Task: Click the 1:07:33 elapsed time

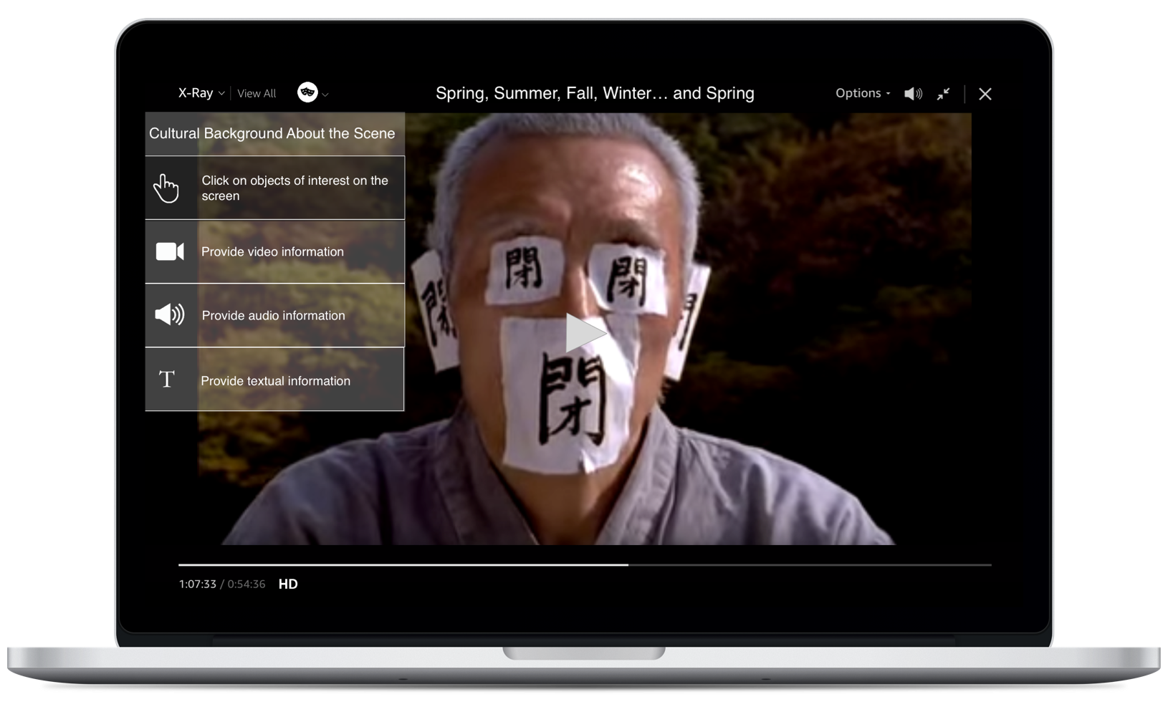Action: point(198,584)
